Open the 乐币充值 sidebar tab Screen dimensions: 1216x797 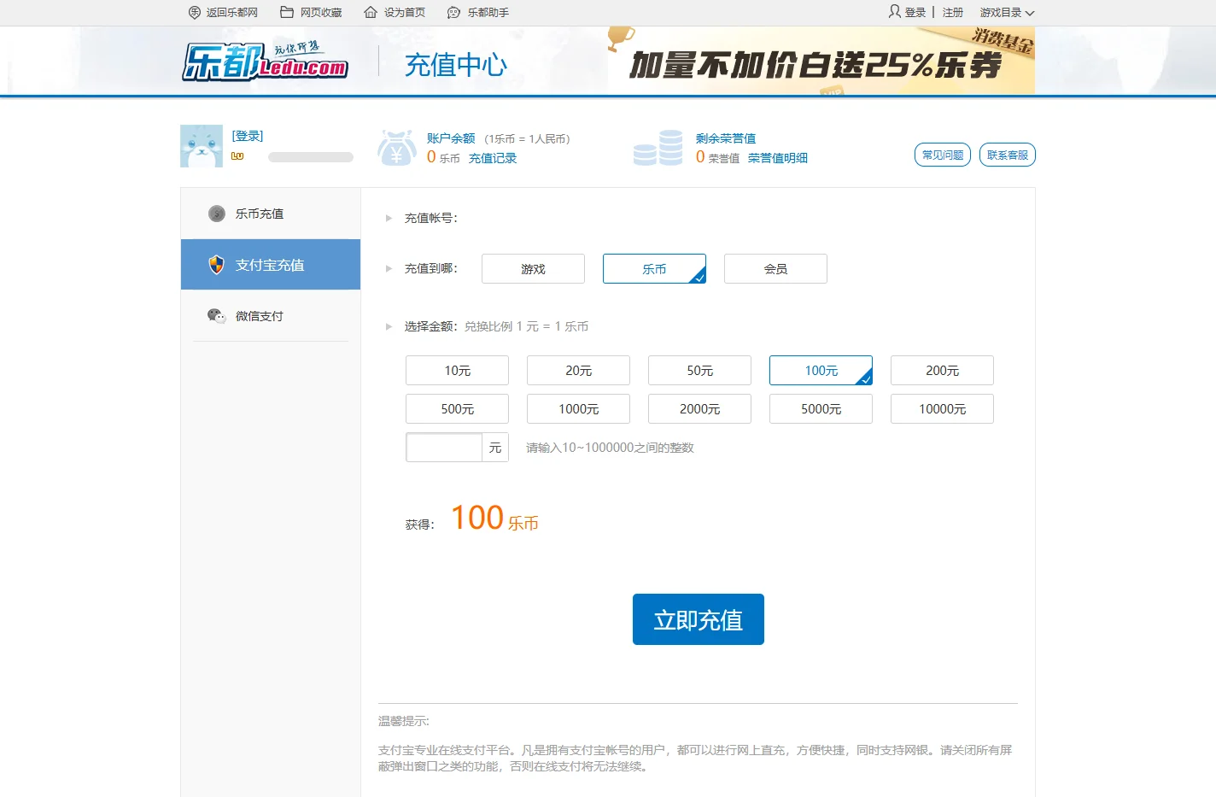click(x=271, y=214)
